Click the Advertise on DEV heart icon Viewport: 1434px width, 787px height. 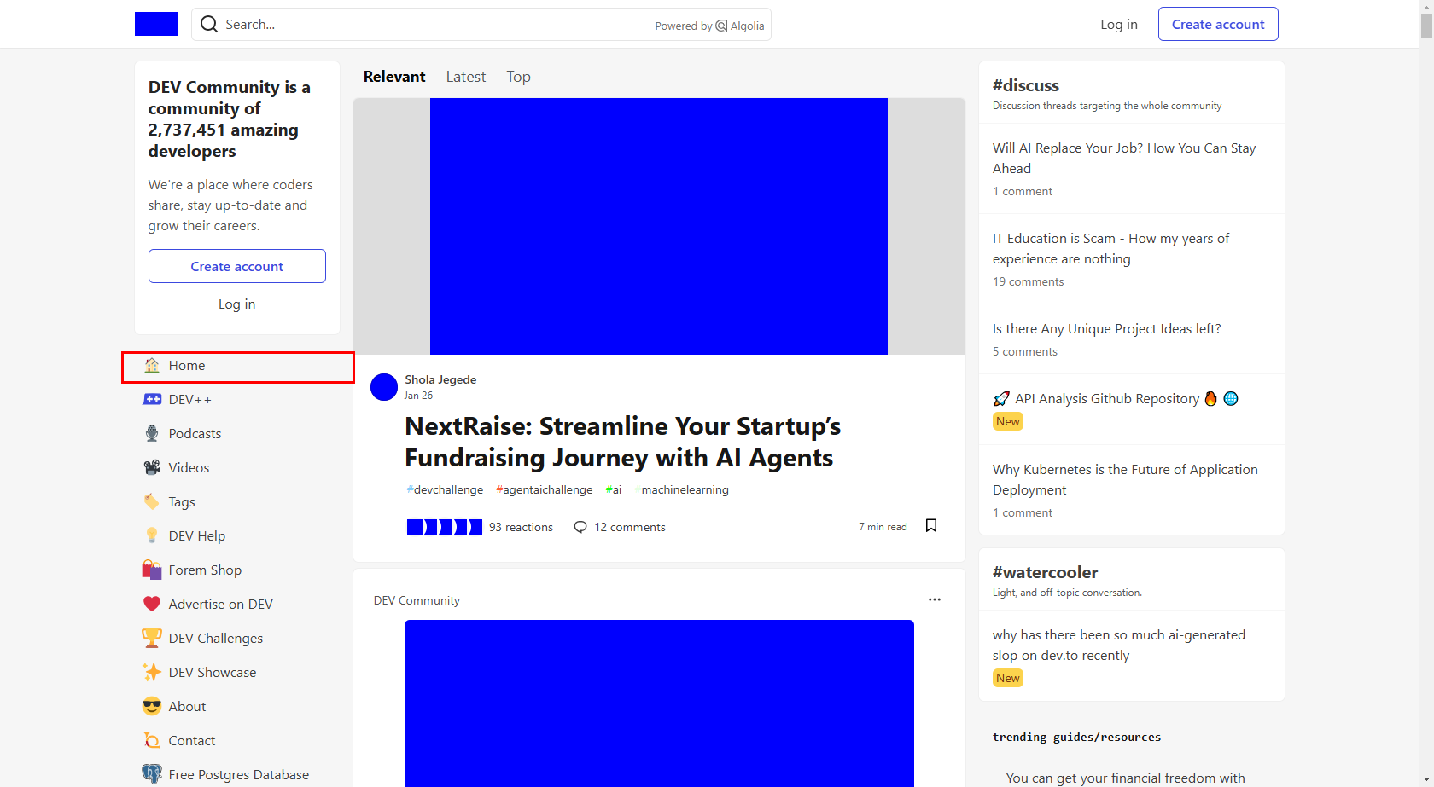click(152, 604)
